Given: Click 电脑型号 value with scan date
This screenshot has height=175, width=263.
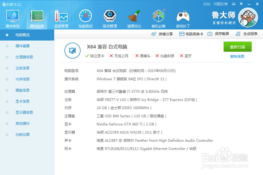Looking at the screenshot, I should click(136, 71).
